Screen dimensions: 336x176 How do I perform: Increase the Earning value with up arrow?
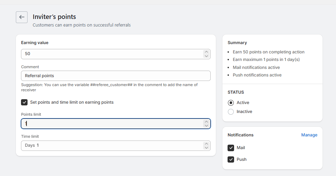[x=206, y=52]
